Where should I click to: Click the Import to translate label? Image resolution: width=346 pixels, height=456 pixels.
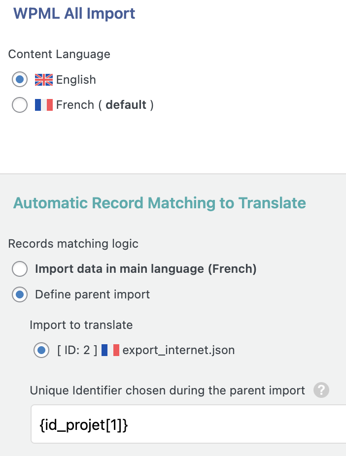pyautogui.click(x=81, y=325)
